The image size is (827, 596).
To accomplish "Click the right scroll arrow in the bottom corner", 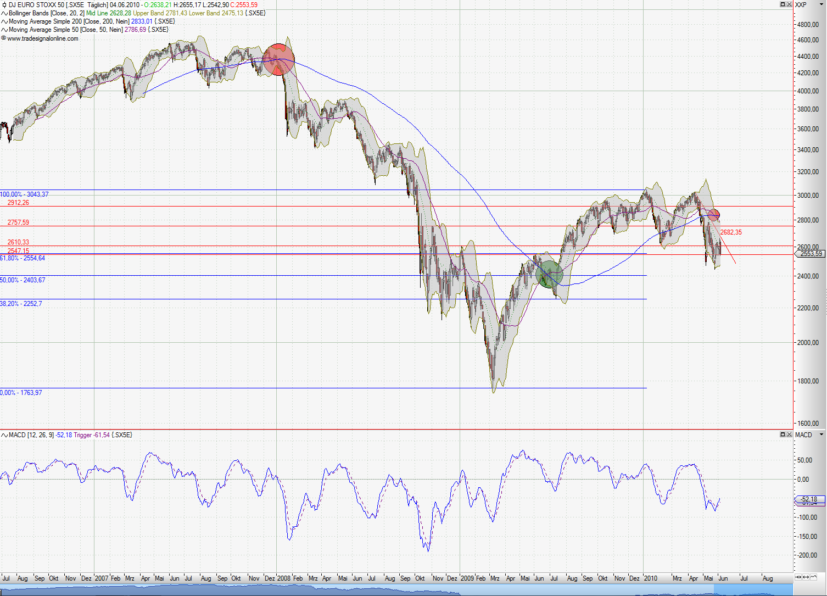I will coord(813,577).
